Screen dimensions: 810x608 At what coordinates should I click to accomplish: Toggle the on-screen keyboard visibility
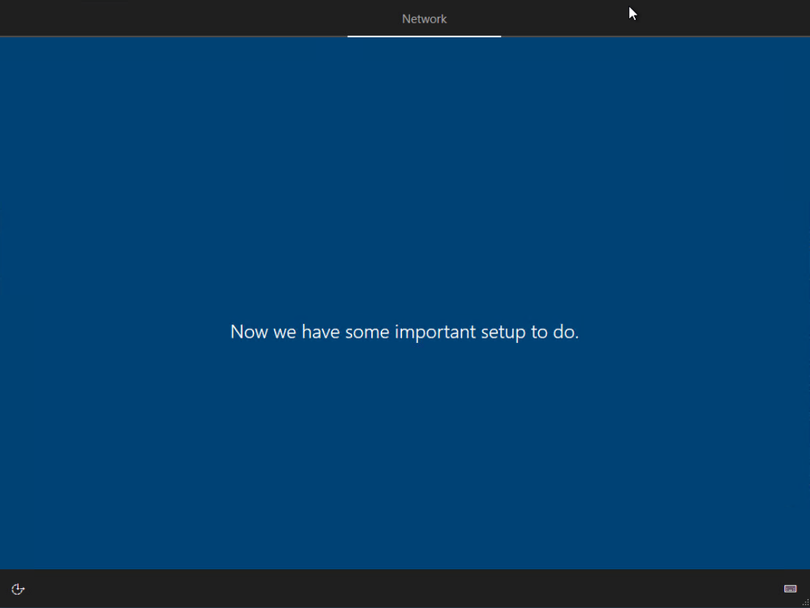point(790,589)
